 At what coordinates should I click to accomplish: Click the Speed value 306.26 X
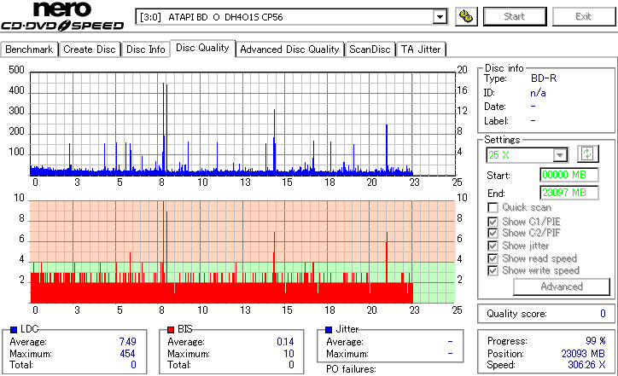point(586,365)
